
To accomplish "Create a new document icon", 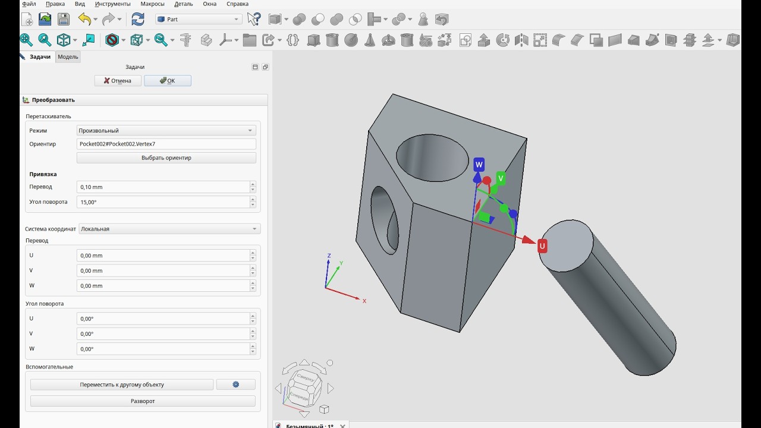I will 27,19.
